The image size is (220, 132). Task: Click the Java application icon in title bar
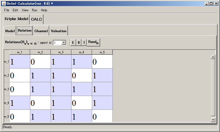tap(4, 3)
